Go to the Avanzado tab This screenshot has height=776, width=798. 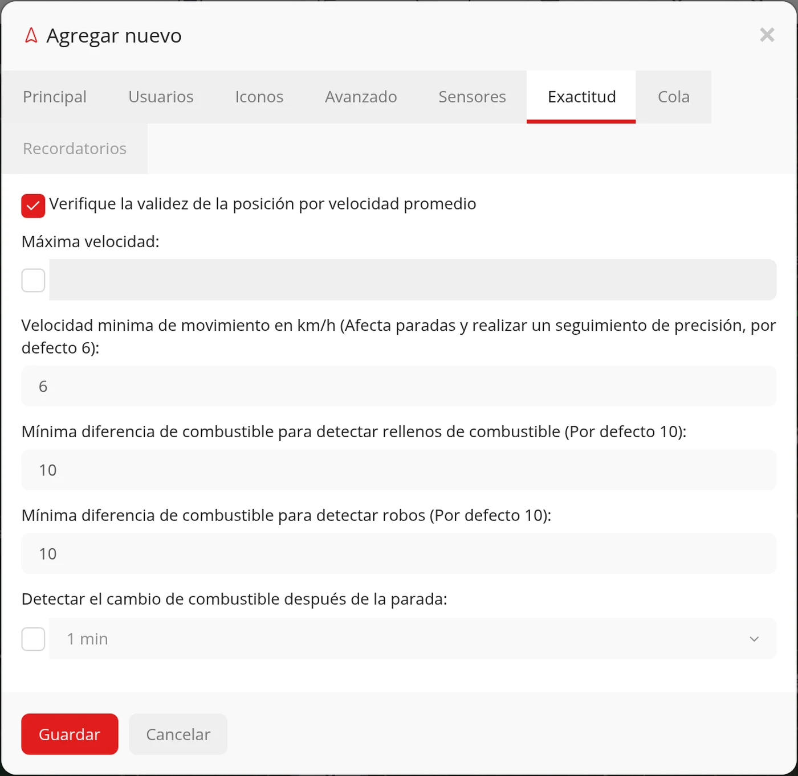(x=361, y=97)
